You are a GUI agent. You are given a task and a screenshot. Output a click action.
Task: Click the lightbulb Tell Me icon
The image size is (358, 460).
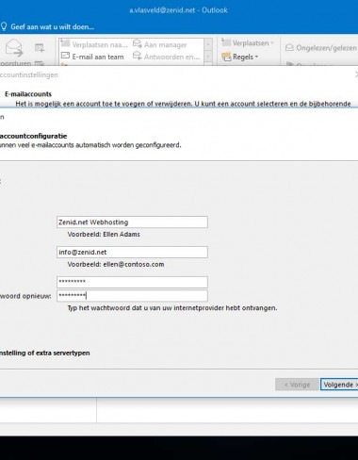pyautogui.click(x=4, y=26)
